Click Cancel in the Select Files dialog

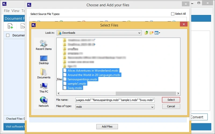point(171,106)
